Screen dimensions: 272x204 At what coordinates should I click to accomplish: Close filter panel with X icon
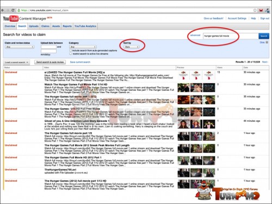[267, 42]
